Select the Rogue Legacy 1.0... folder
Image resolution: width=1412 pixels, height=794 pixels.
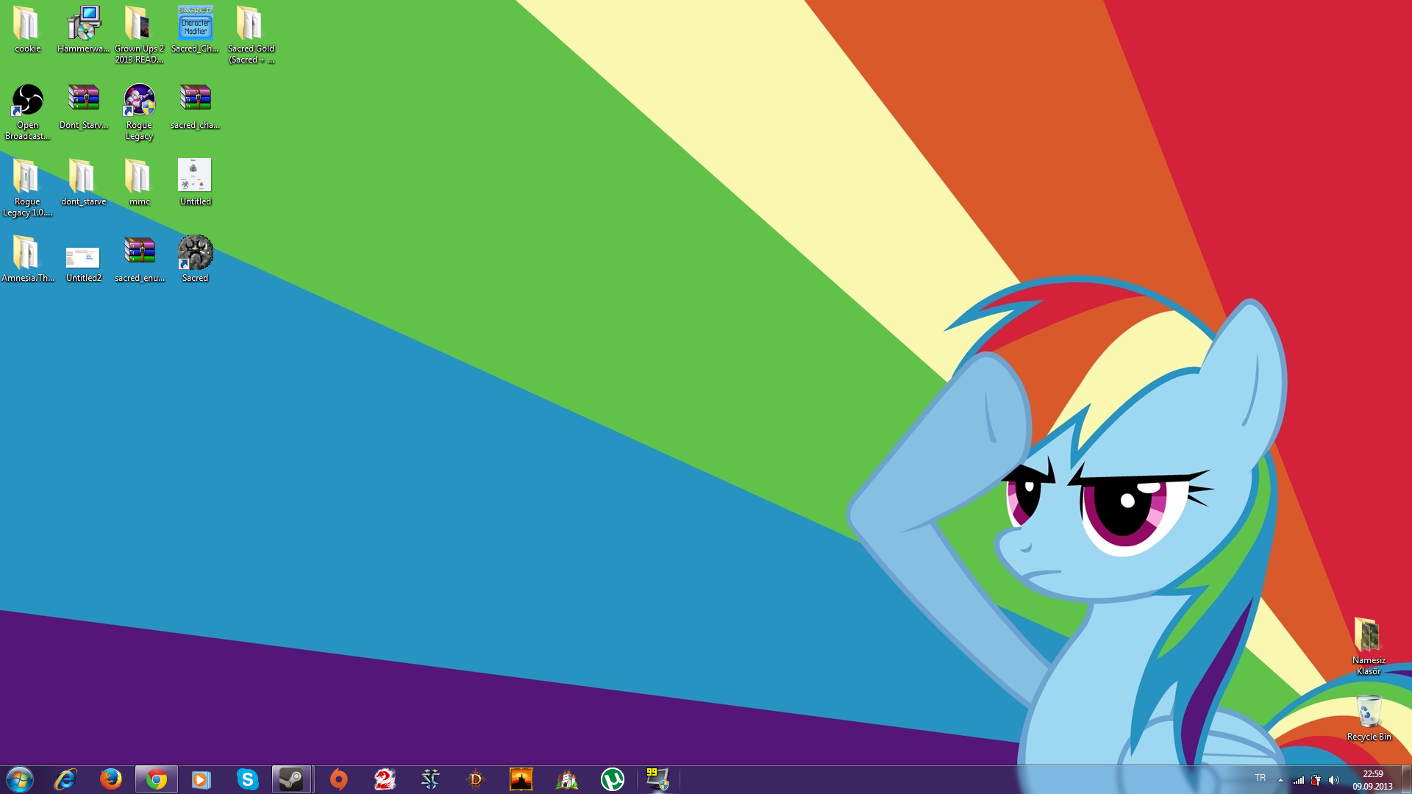coord(27,188)
